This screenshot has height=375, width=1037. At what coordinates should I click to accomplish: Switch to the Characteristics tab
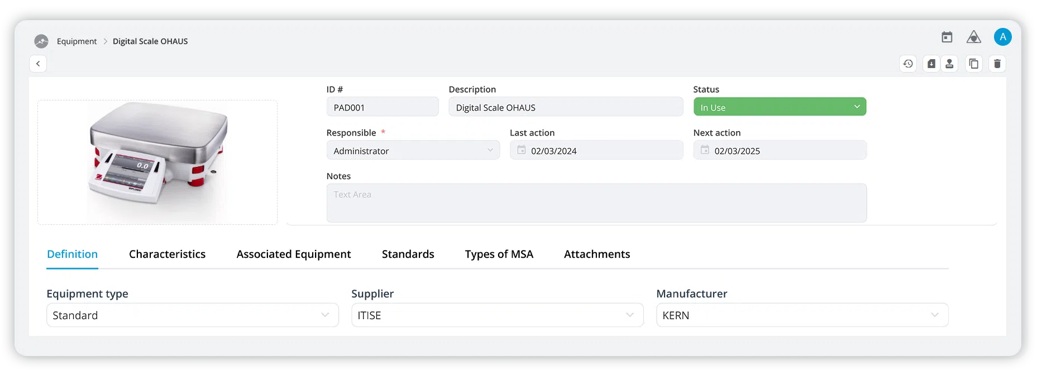[x=167, y=254]
